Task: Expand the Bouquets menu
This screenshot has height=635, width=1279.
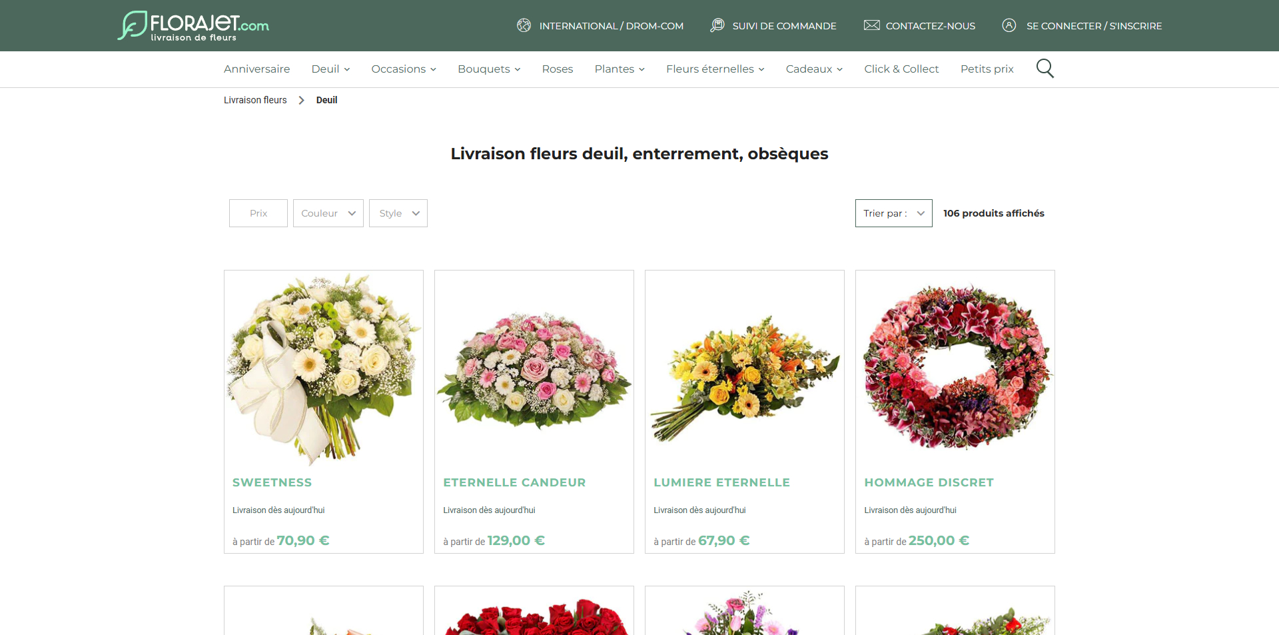Action: (489, 69)
